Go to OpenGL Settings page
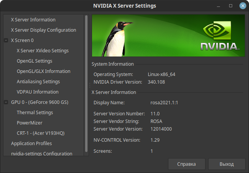This screenshot has width=249, height=173. coord(34,61)
